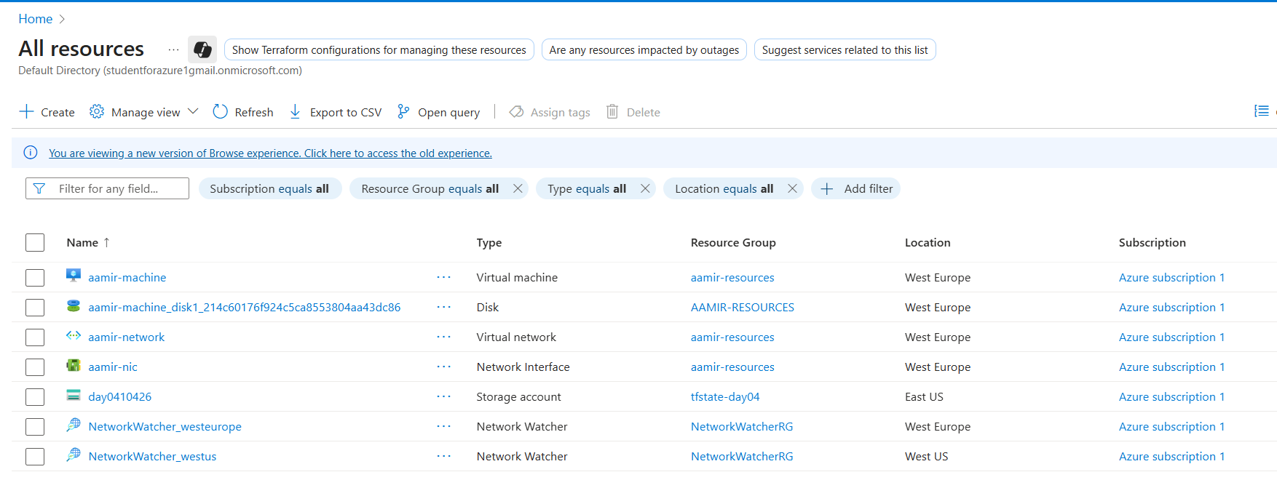The image size is (1277, 504).
Task: Click Are any resources impacted by outages
Action: tap(644, 49)
